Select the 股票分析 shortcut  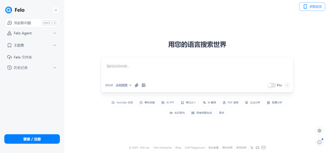pyautogui.click(x=275, y=103)
